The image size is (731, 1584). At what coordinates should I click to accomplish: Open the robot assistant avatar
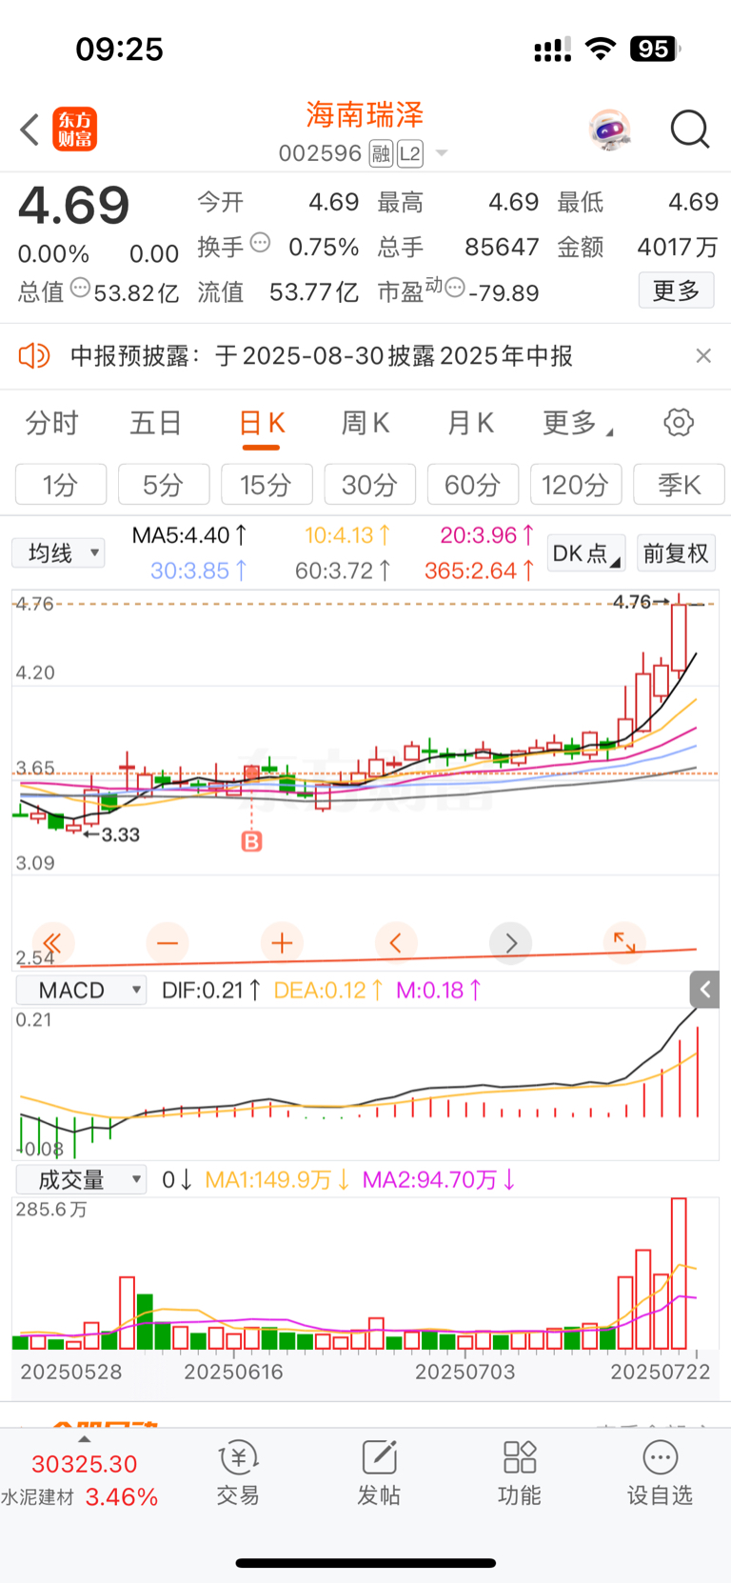609,130
